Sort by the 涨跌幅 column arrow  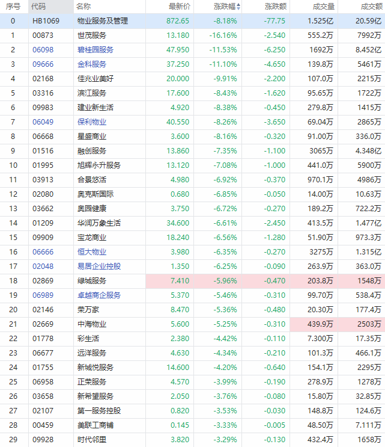(238, 7)
